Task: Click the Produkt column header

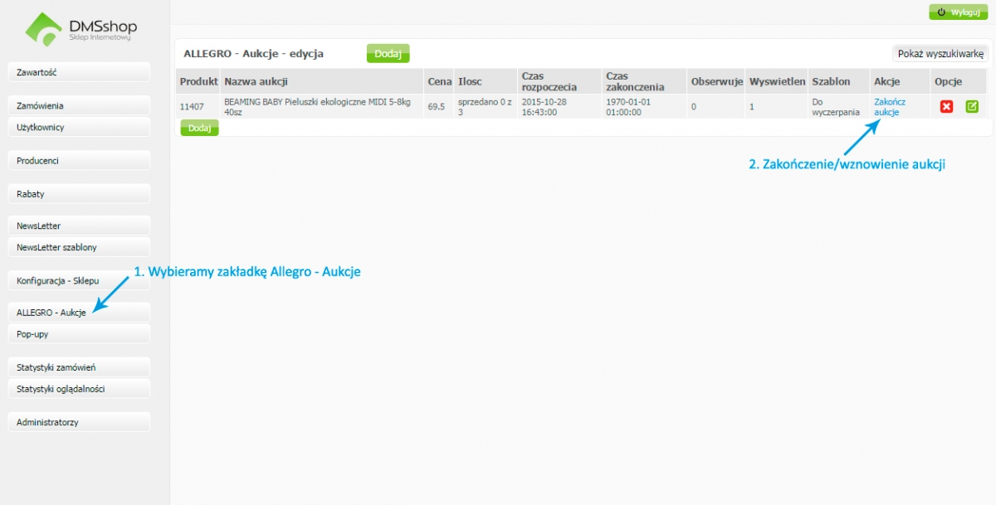Action: coord(198,82)
